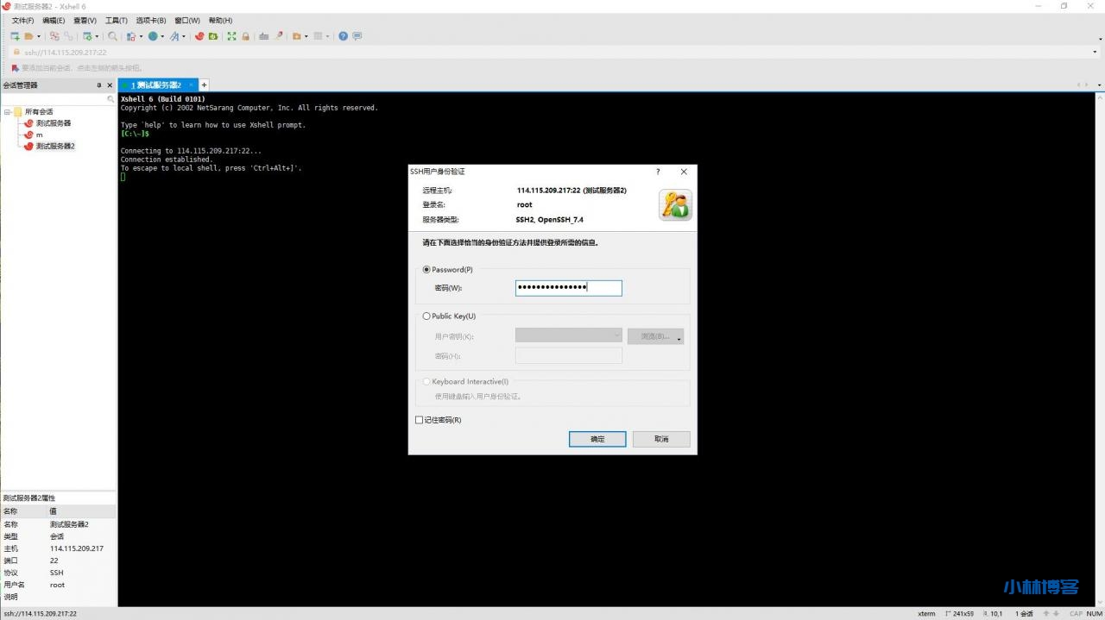Click the lock screen padlock toolbar icon
Viewport: 1105px width, 620px height.
pos(245,36)
